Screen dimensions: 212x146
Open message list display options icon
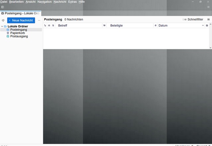(x=208, y=20)
